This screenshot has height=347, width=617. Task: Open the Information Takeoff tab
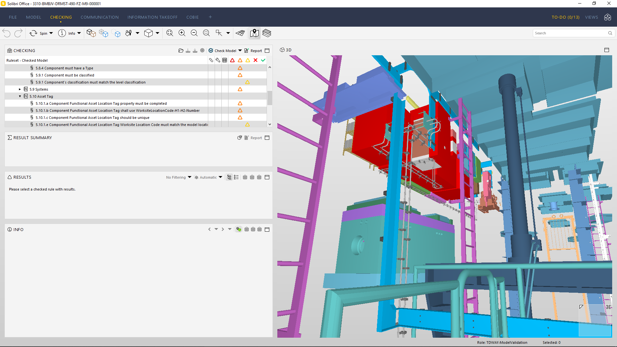pos(152,17)
